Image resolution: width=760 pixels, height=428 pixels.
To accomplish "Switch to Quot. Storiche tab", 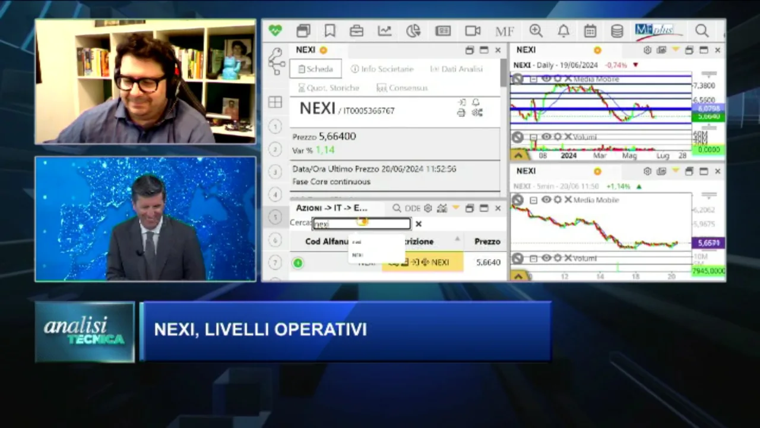I will point(328,88).
